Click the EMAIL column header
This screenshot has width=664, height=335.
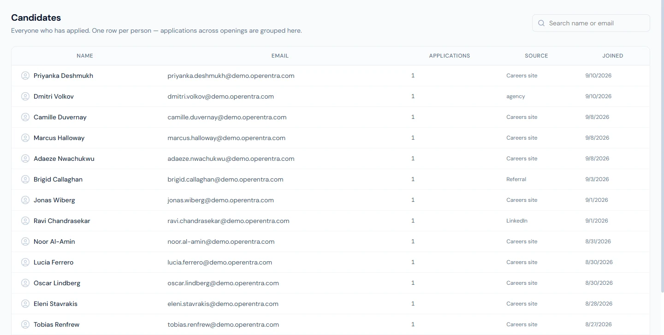280,56
